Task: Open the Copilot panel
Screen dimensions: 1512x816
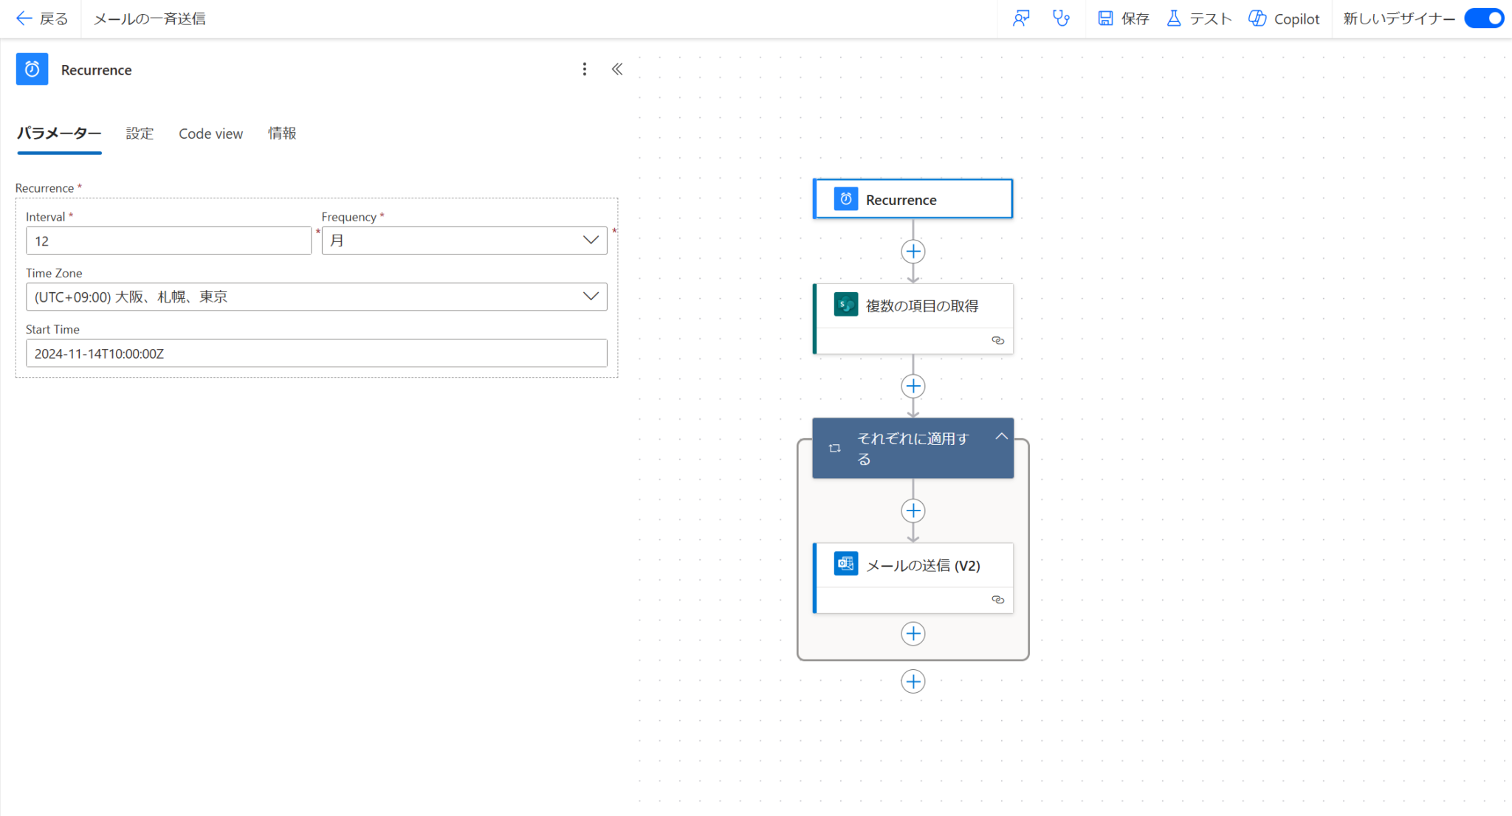Action: tap(1284, 18)
